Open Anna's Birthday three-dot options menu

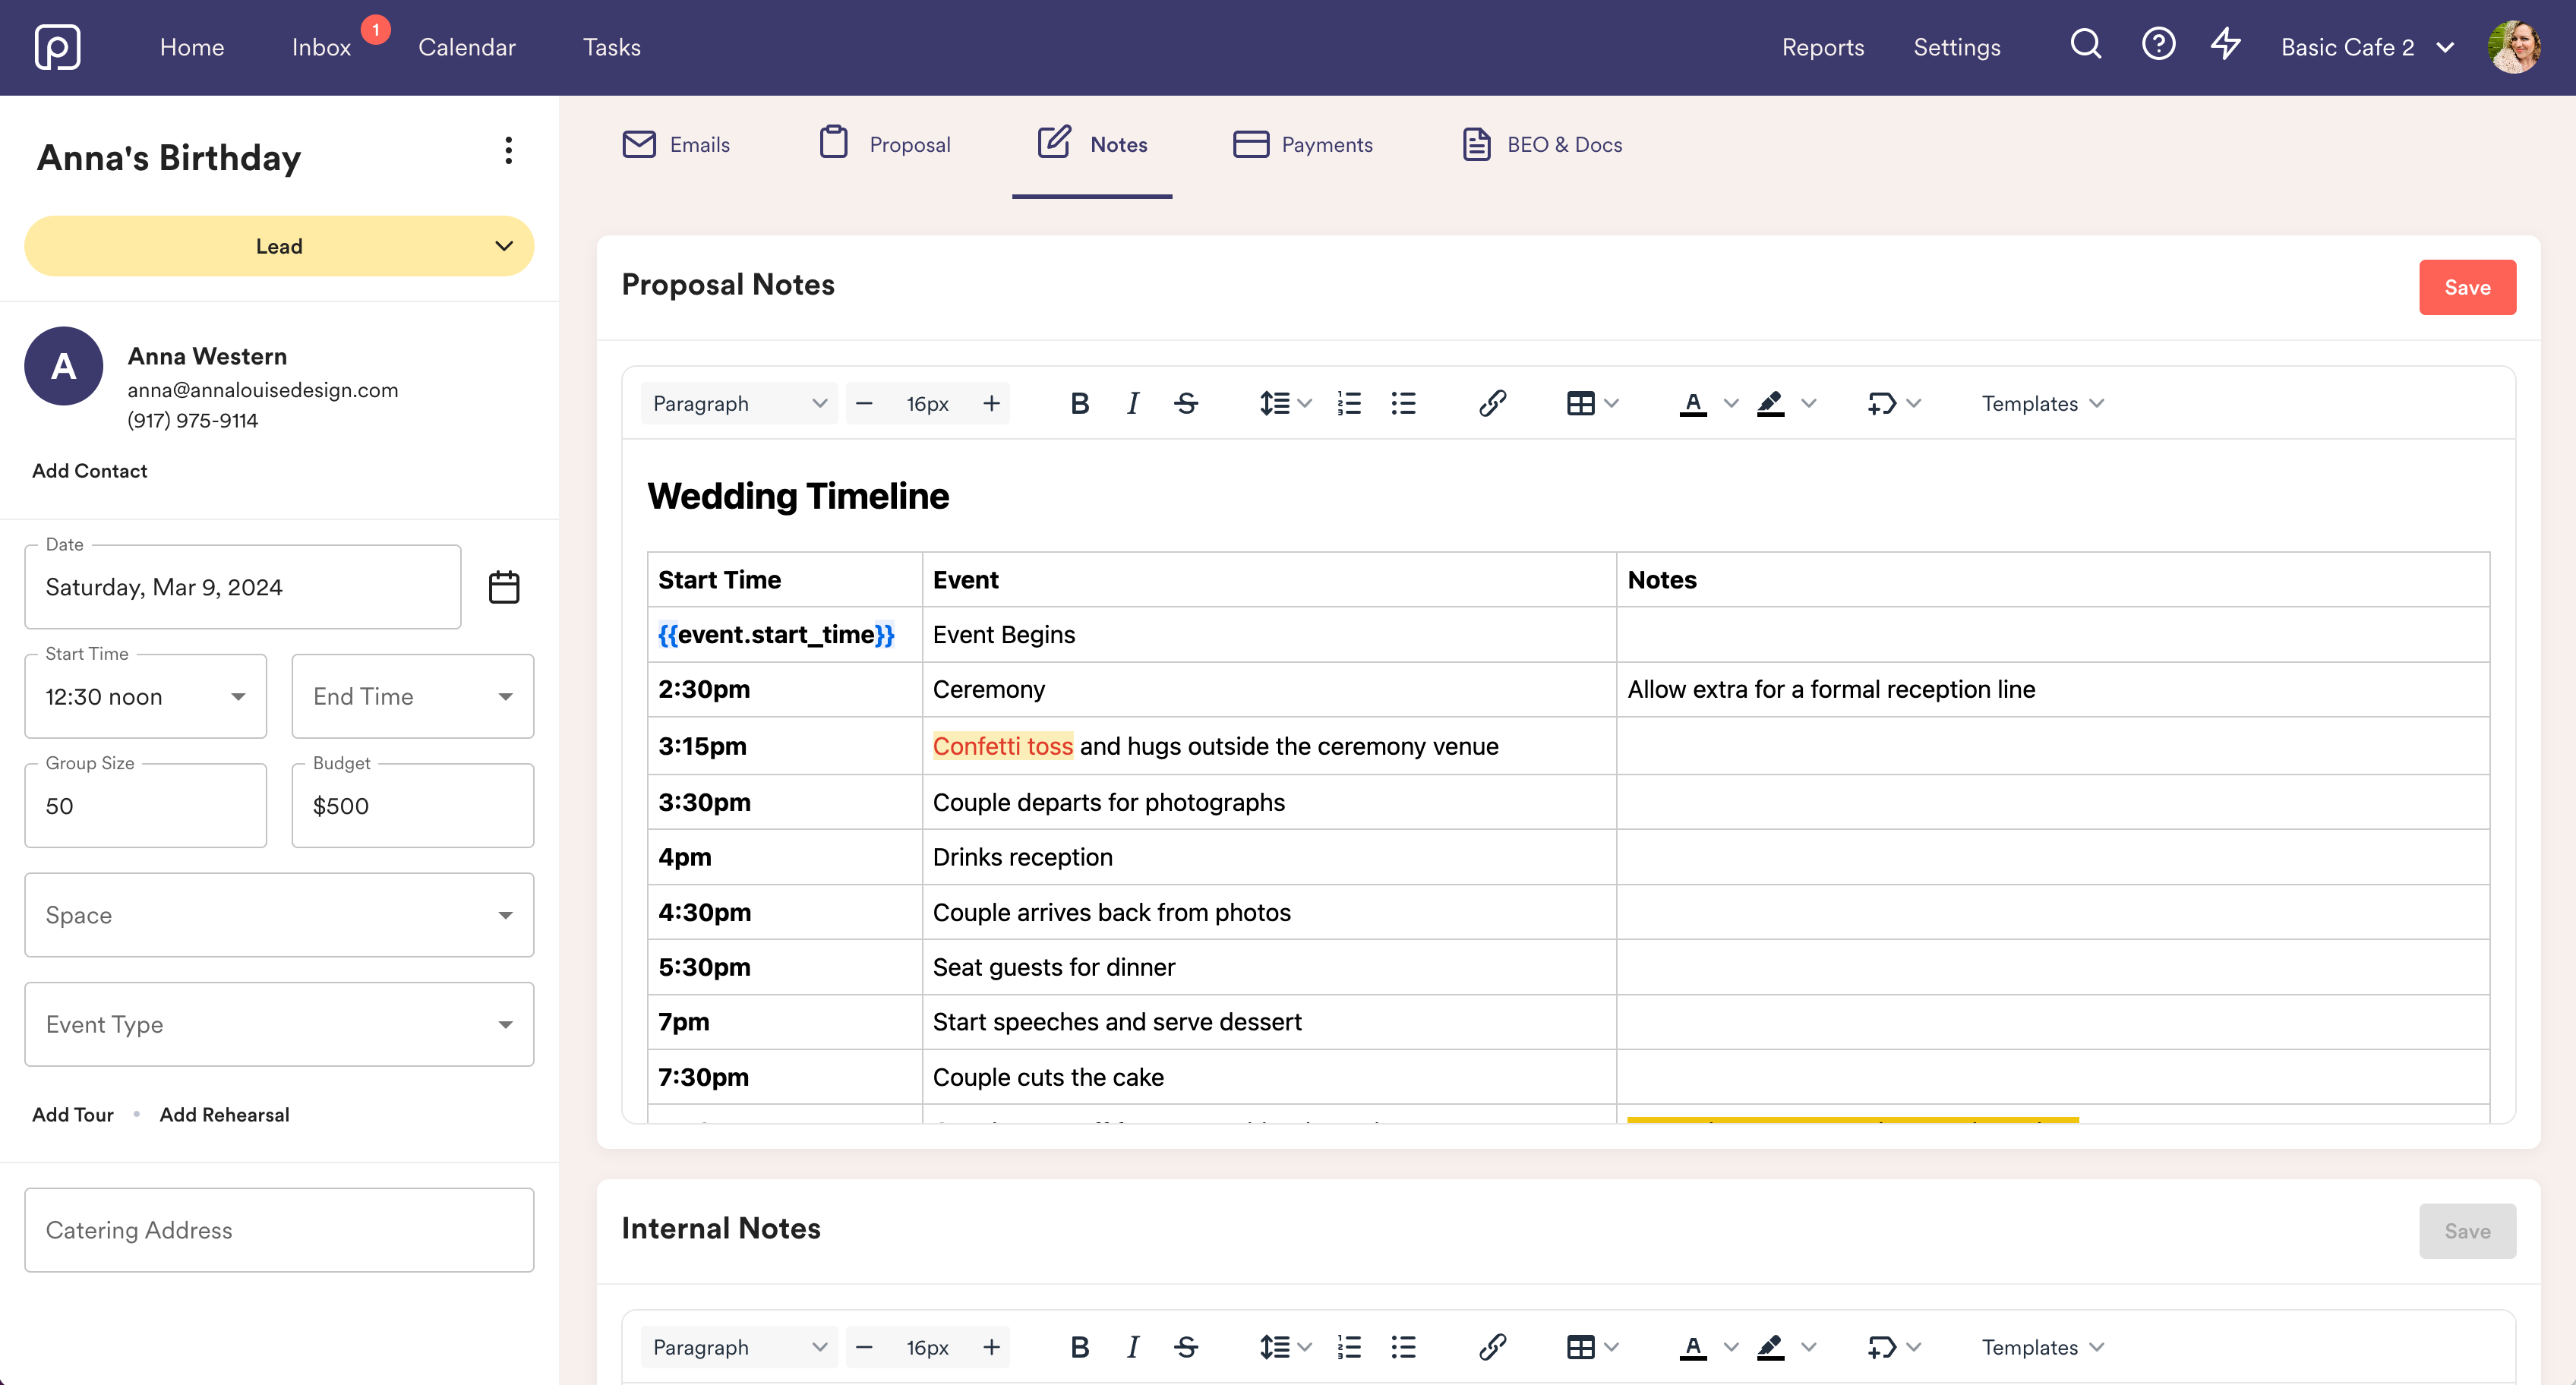click(508, 151)
